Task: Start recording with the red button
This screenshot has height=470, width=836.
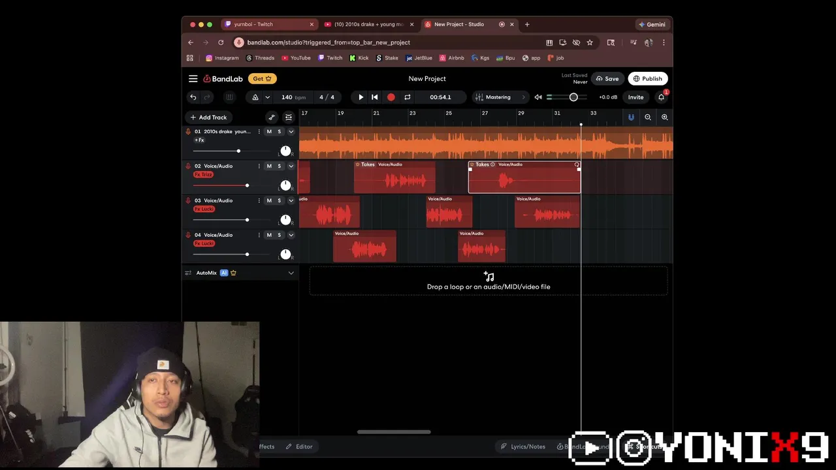Action: pyautogui.click(x=391, y=97)
